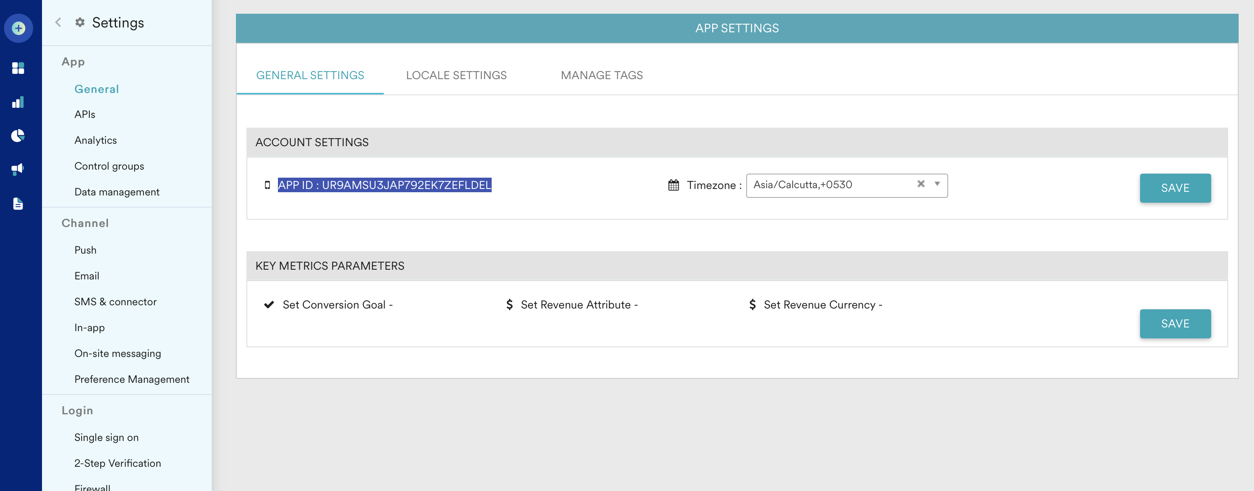Open the pie chart segments icon
Viewport: 1254px width, 491px height.
point(18,136)
